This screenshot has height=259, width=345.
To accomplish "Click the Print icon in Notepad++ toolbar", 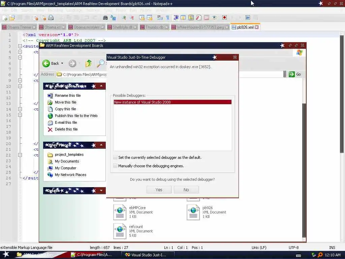I will 51,18.
